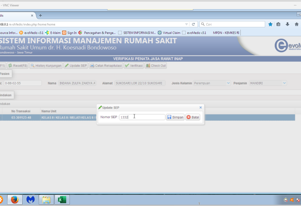This screenshot has height=206, width=301.
Task: Open the downloads arrow icon
Action: coord(288,25)
